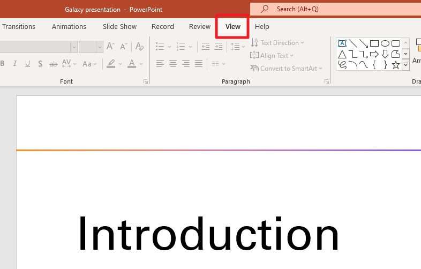This screenshot has width=421, height=269.
Task: Clear all formatting icon
Action: pyautogui.click(x=140, y=47)
